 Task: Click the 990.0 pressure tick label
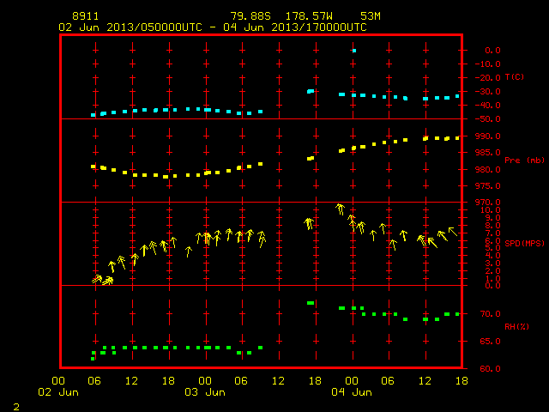[x=488, y=136]
